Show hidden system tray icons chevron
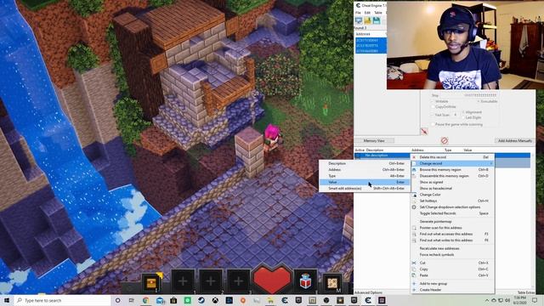Screen dimensions: 544x306 tap(487, 300)
